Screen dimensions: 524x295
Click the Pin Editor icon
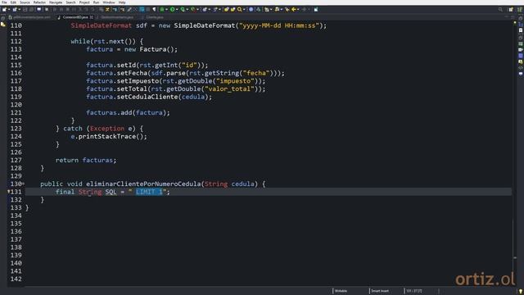[x=316, y=9]
